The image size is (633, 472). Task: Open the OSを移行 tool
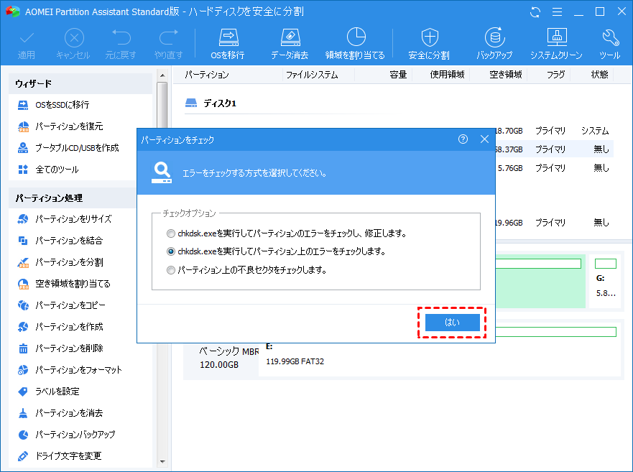[x=228, y=44]
